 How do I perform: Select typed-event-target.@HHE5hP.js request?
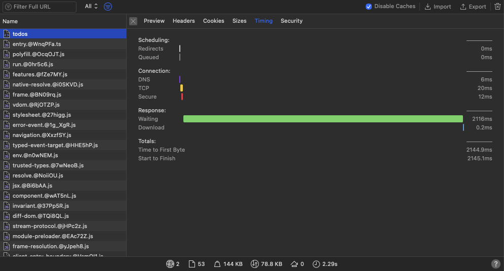63,145
